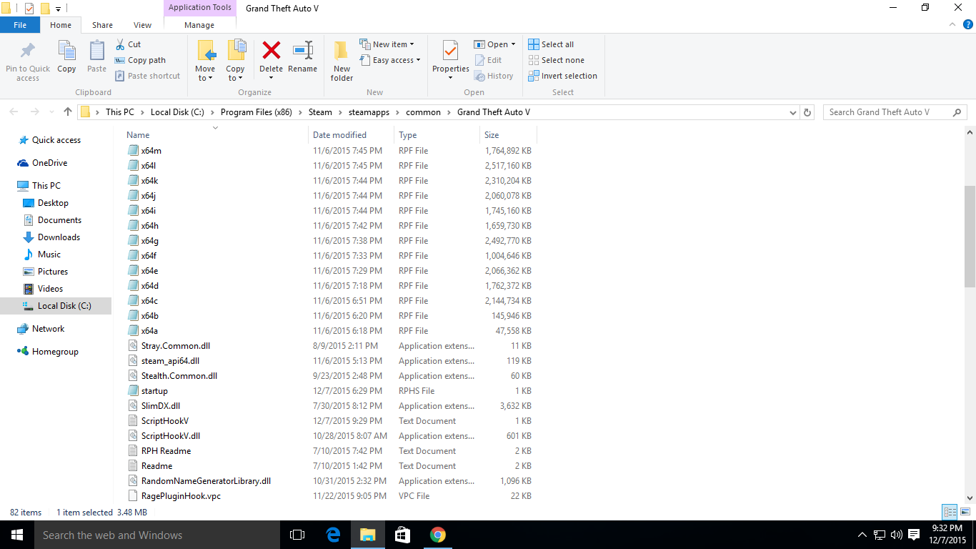This screenshot has height=549, width=976.
Task: Click the Rename icon in Organize group
Action: coord(303,50)
